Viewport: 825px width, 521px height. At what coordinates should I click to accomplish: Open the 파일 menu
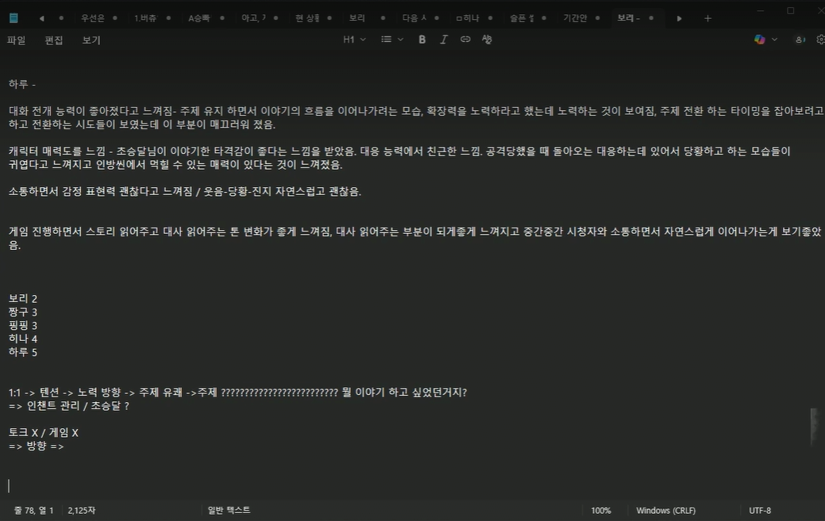pyautogui.click(x=17, y=40)
